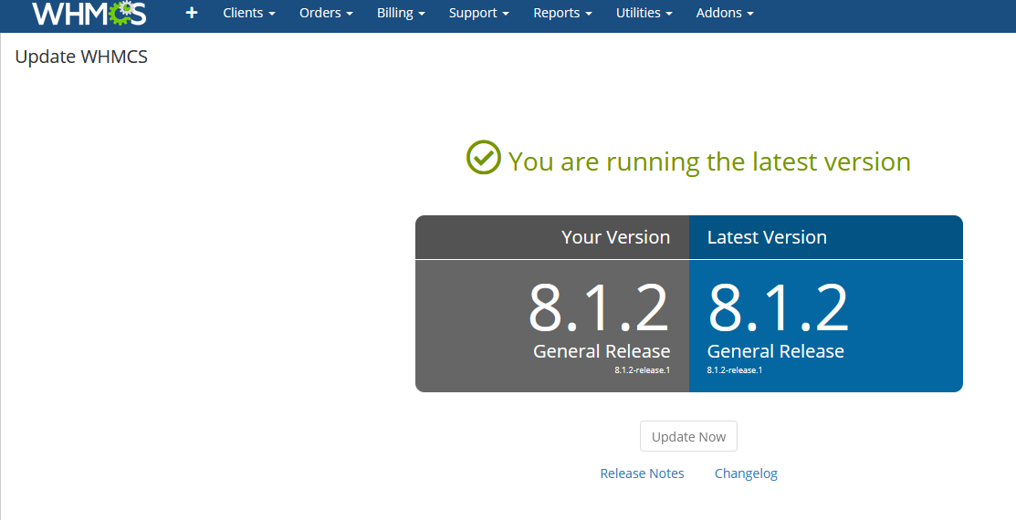Image resolution: width=1016 pixels, height=520 pixels.
Task: Open the Addons dropdown
Action: (x=725, y=13)
